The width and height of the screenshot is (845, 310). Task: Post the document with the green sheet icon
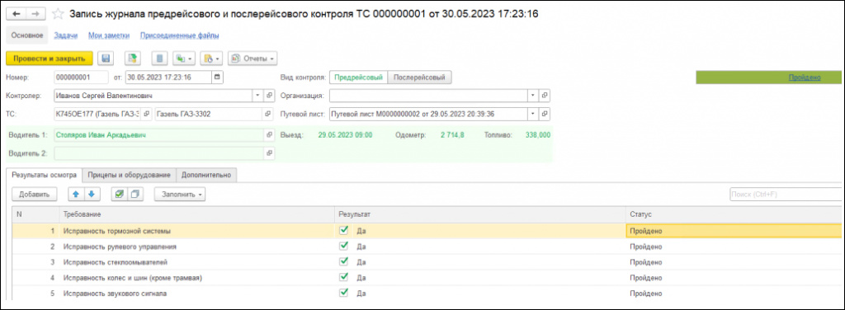[x=133, y=58]
